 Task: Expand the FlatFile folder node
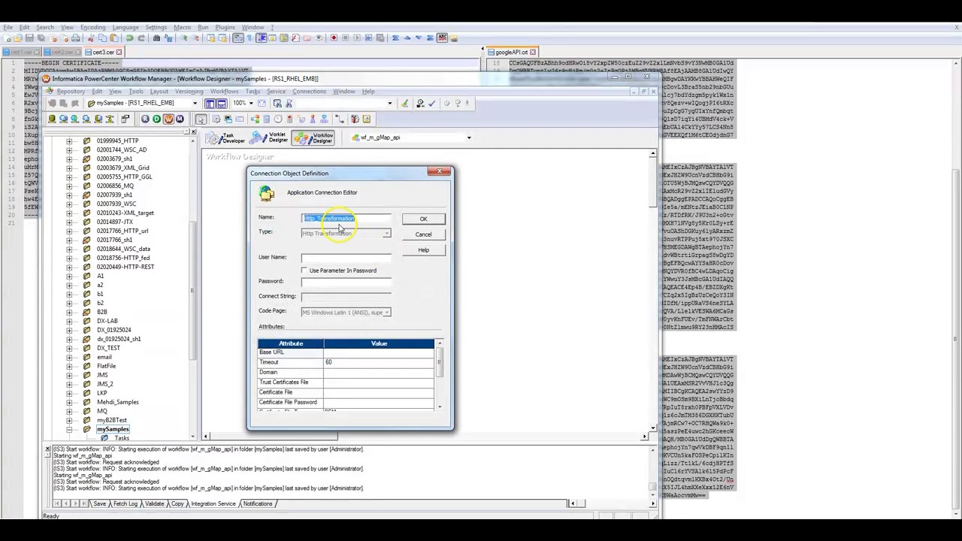click(x=69, y=366)
